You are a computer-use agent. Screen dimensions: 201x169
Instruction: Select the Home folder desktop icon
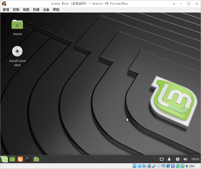(x=17, y=28)
